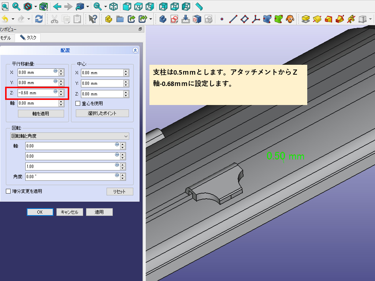
Task: Open the 回転軸と角度 dropdown
Action: tap(70, 136)
